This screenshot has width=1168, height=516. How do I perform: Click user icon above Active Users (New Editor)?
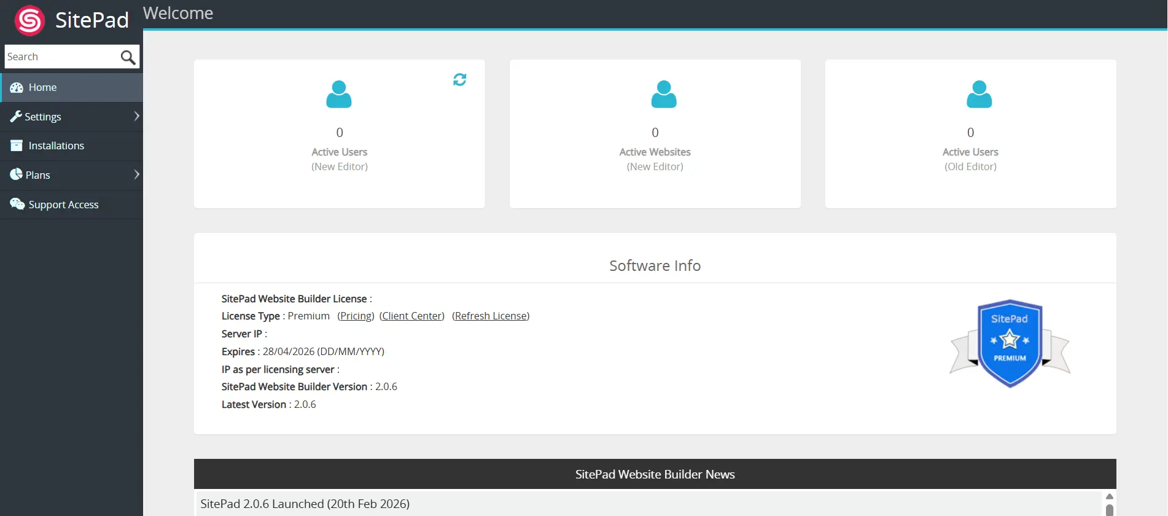click(x=339, y=94)
